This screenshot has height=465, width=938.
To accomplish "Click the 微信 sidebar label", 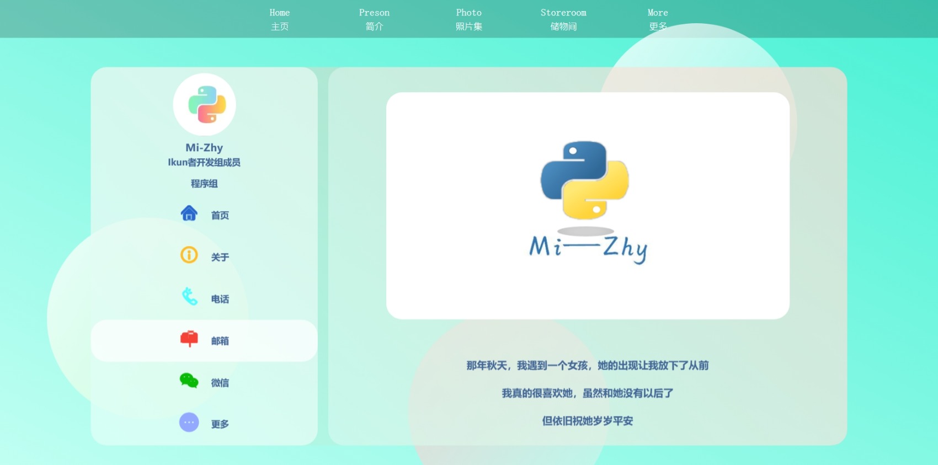I will (x=220, y=383).
